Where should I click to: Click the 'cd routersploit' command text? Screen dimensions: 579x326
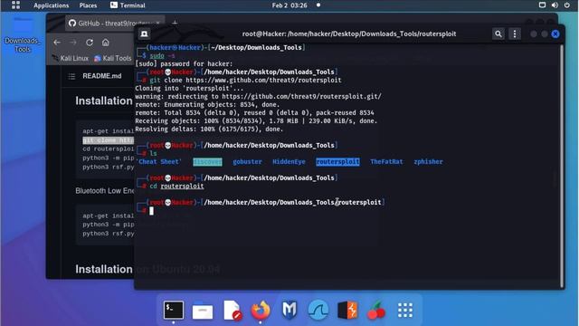click(x=176, y=187)
